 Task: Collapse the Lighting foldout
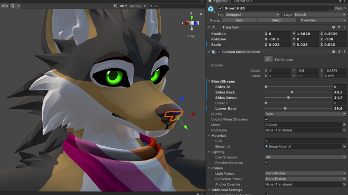click(x=209, y=152)
